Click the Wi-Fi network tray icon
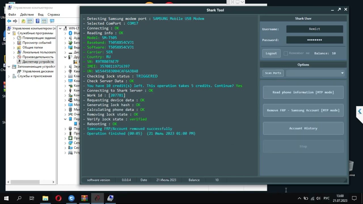Image resolution: width=363 pixels, height=204 pixels. click(312, 198)
